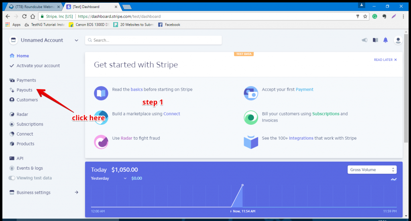411x221 pixels.
Task: Follow the Subscriptions link in the get-started text
Action: (x=326, y=114)
